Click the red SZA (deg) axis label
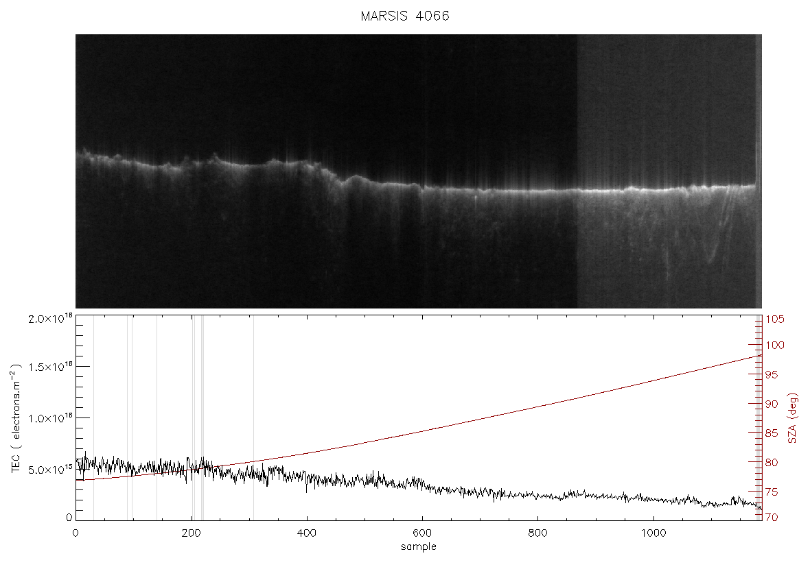The image size is (810, 569). pos(792,418)
